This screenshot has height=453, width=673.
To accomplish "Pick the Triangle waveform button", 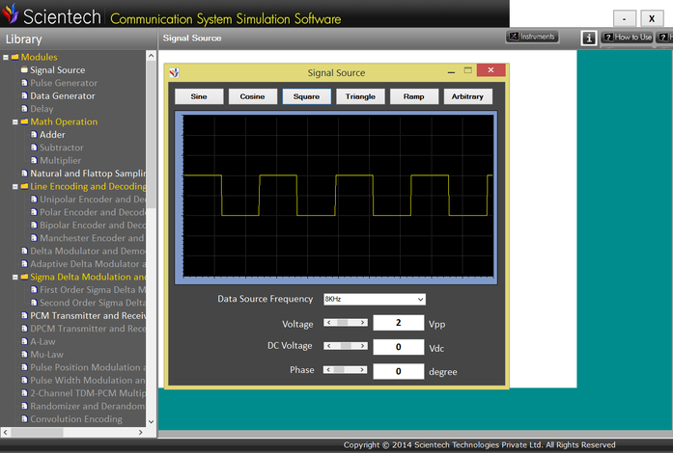I will (360, 96).
